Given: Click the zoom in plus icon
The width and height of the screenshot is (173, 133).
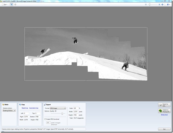Looking at the screenshot, I should click(x=159, y=4).
